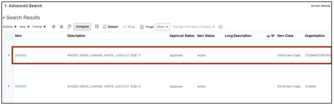Sort Long Description descending with down triangle

[x=273, y=36]
